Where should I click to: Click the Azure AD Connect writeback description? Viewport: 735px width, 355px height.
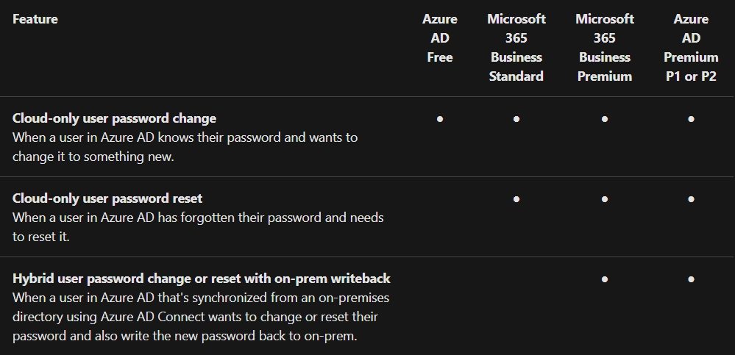coord(201,317)
